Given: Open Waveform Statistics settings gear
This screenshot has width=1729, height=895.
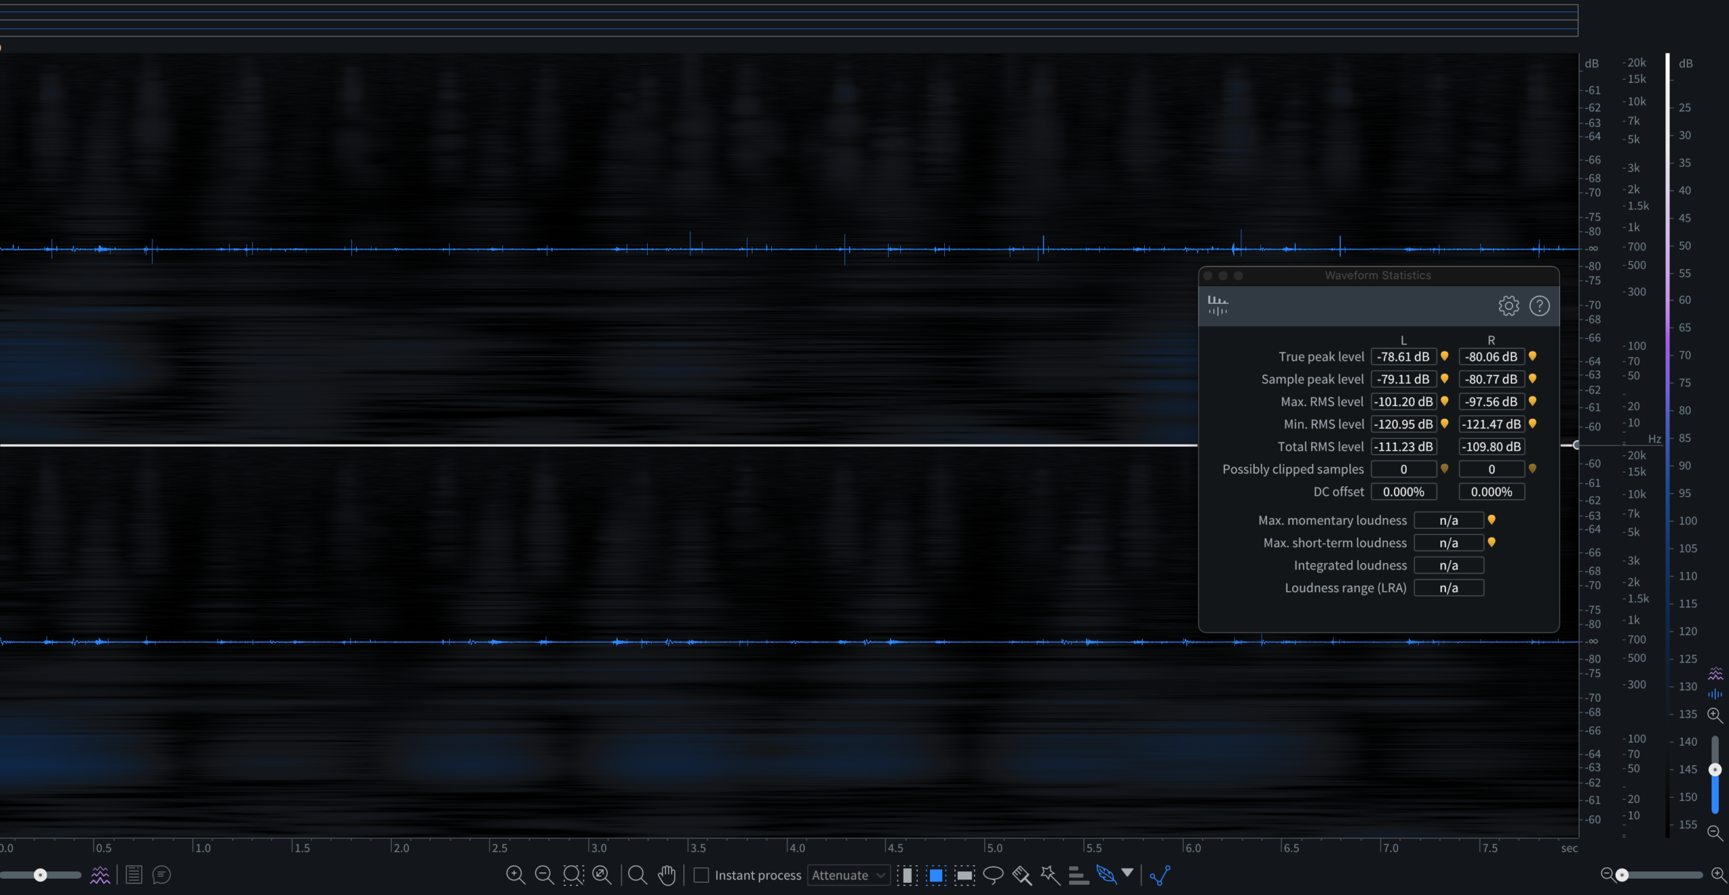Looking at the screenshot, I should click(1508, 306).
